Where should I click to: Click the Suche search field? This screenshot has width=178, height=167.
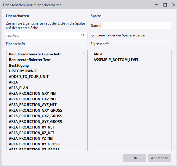43,35
